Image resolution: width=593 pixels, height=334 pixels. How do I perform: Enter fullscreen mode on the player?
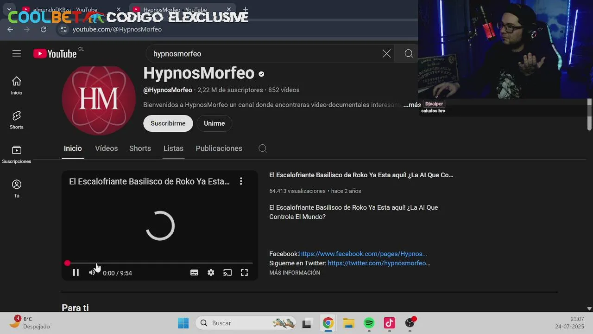pyautogui.click(x=244, y=273)
